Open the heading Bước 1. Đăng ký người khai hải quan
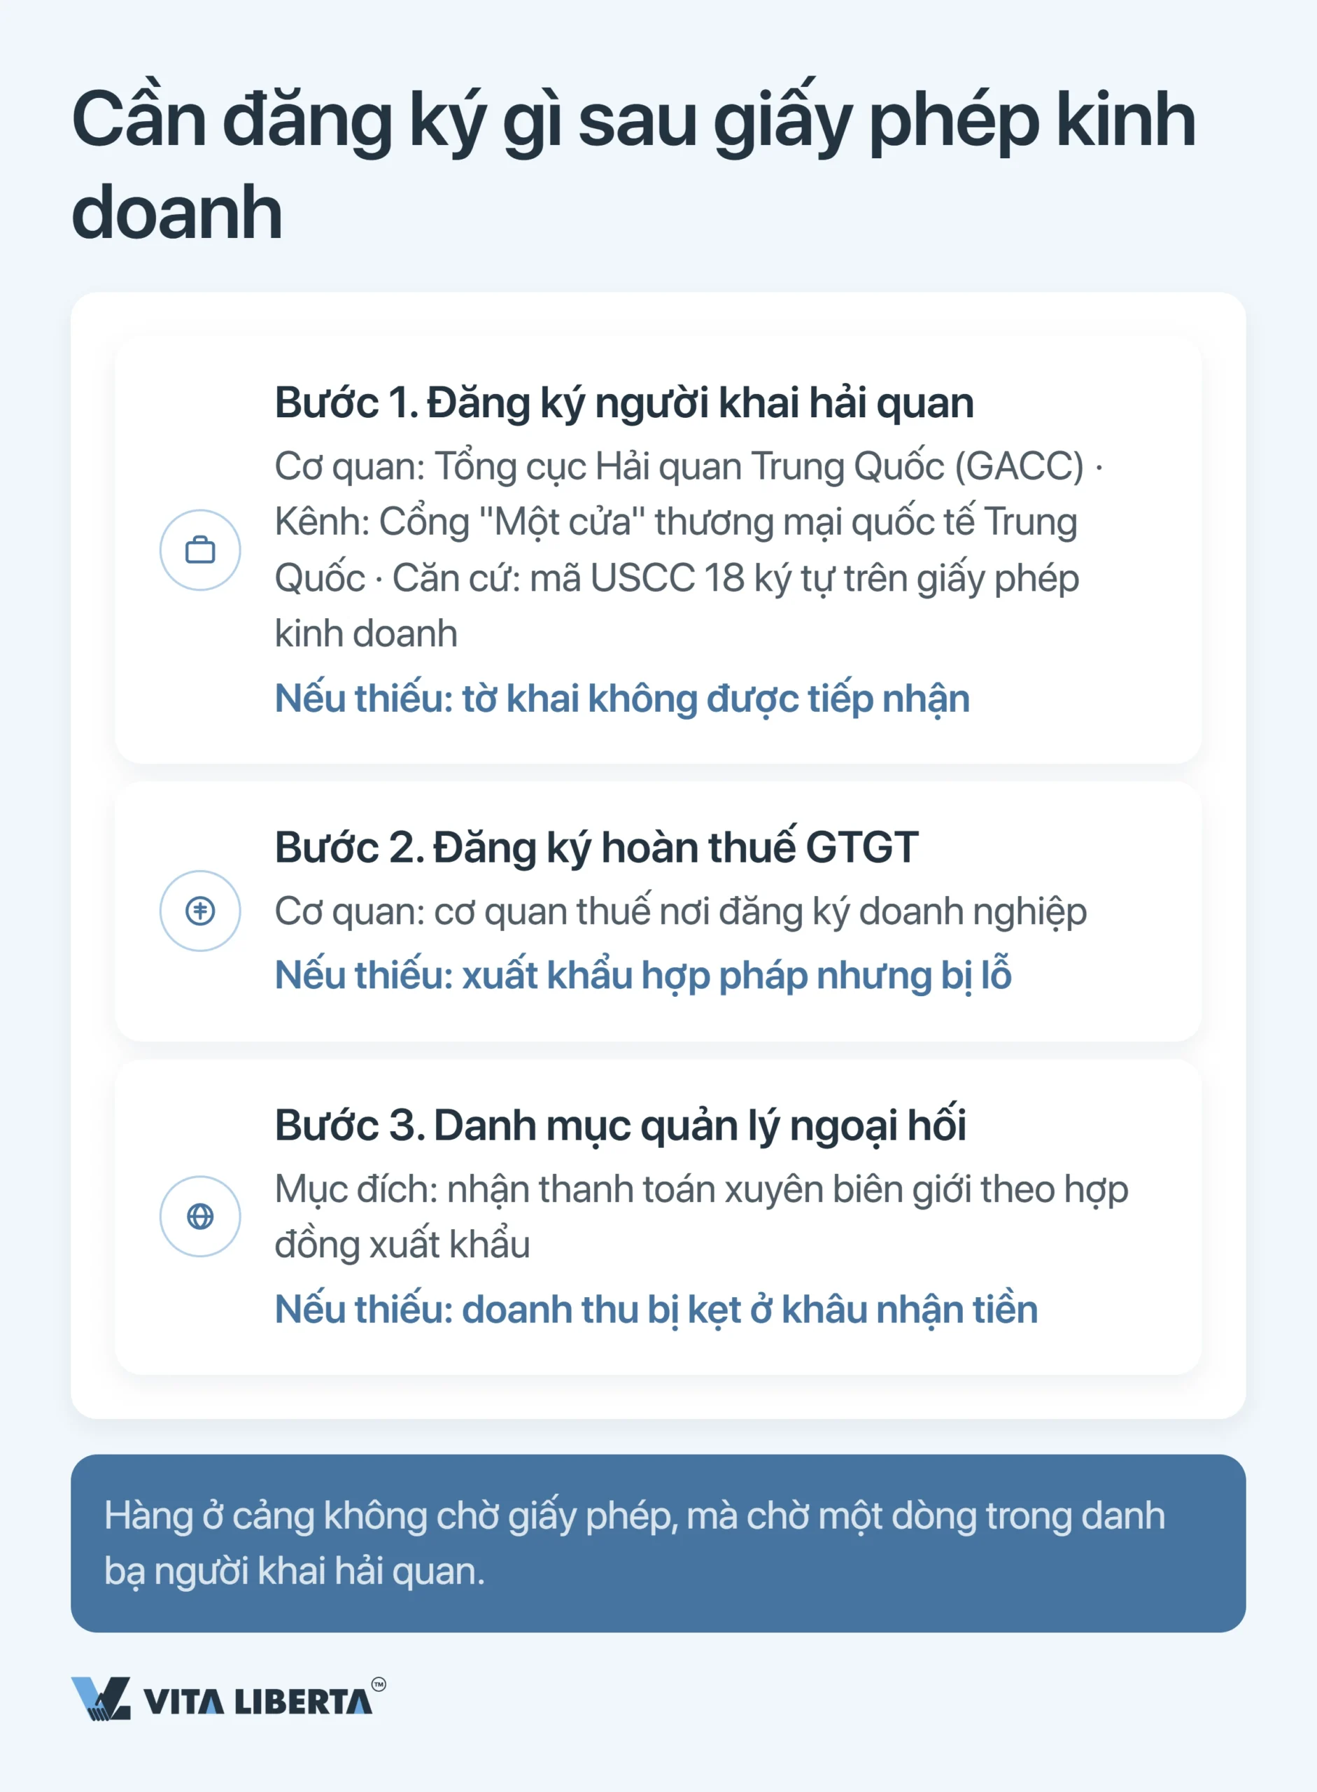Image resolution: width=1317 pixels, height=1792 pixels. [x=624, y=402]
